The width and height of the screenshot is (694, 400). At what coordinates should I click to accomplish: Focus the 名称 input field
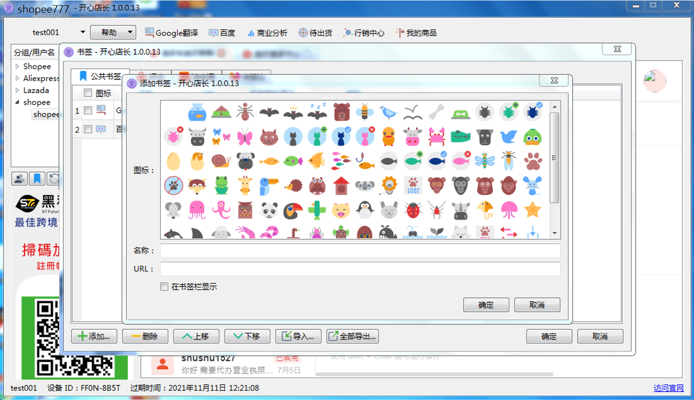pos(360,251)
